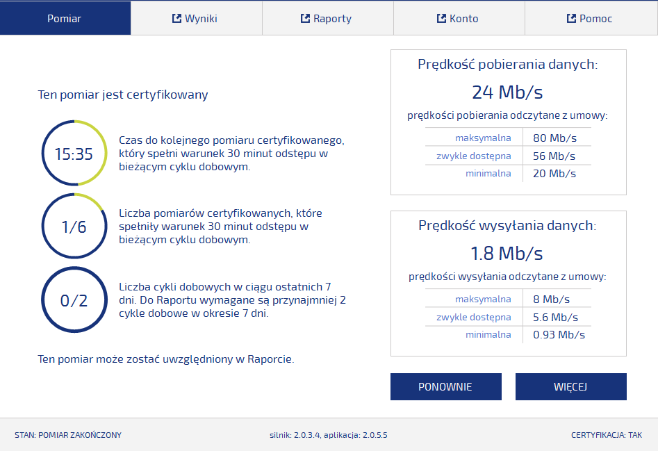Click the STAN: POMIAR ZAKOŃCZONY status text
The width and height of the screenshot is (658, 451).
(x=68, y=435)
